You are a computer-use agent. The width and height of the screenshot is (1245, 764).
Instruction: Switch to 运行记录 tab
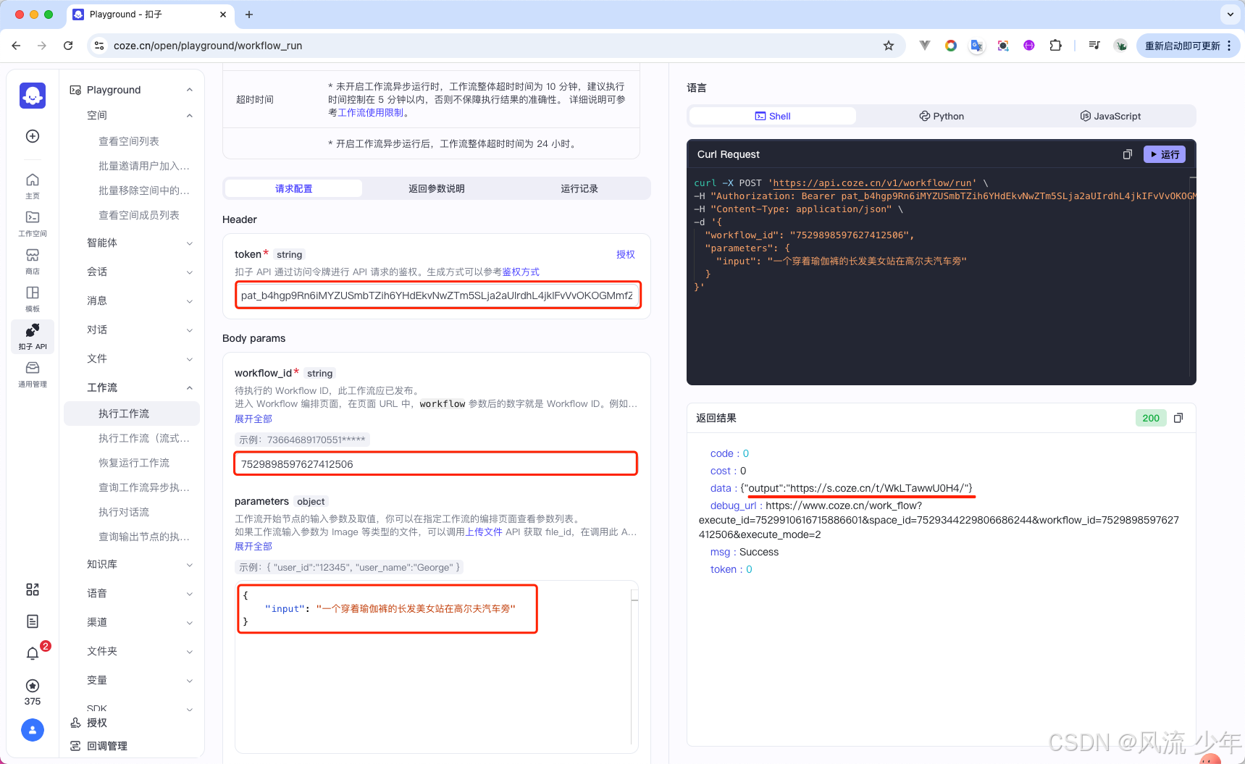[x=579, y=188]
